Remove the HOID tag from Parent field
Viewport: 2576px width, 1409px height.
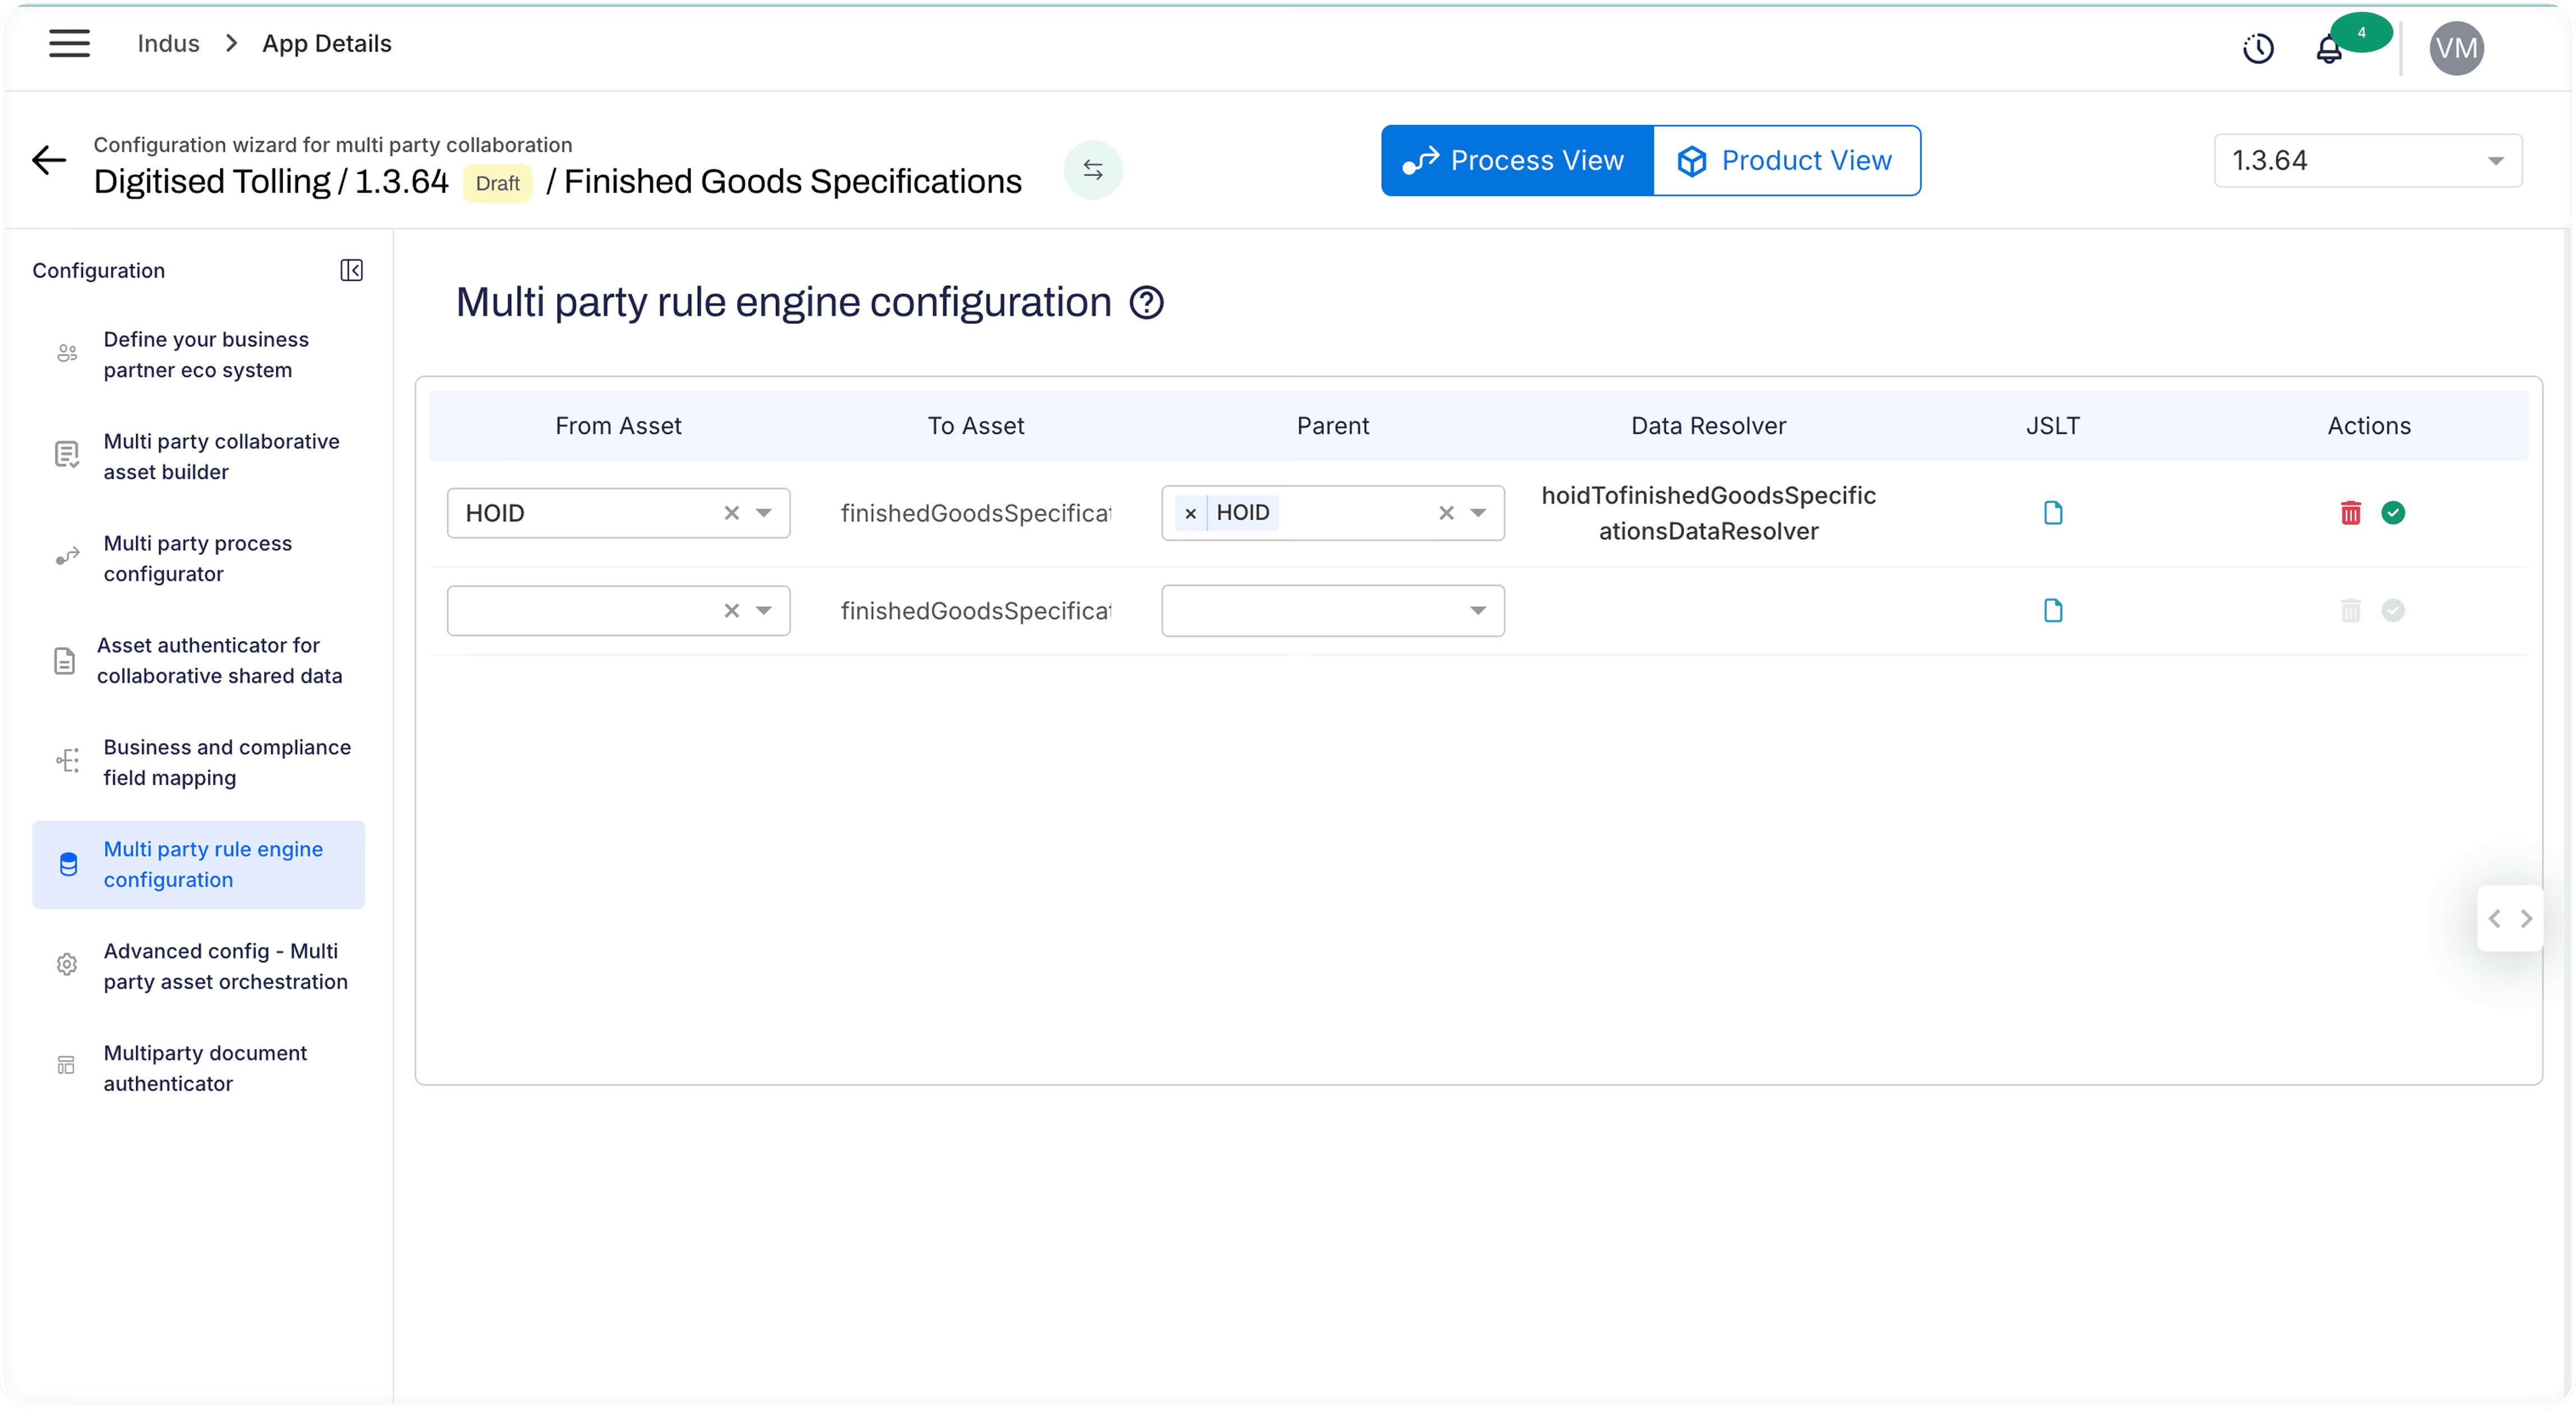[x=1190, y=513]
